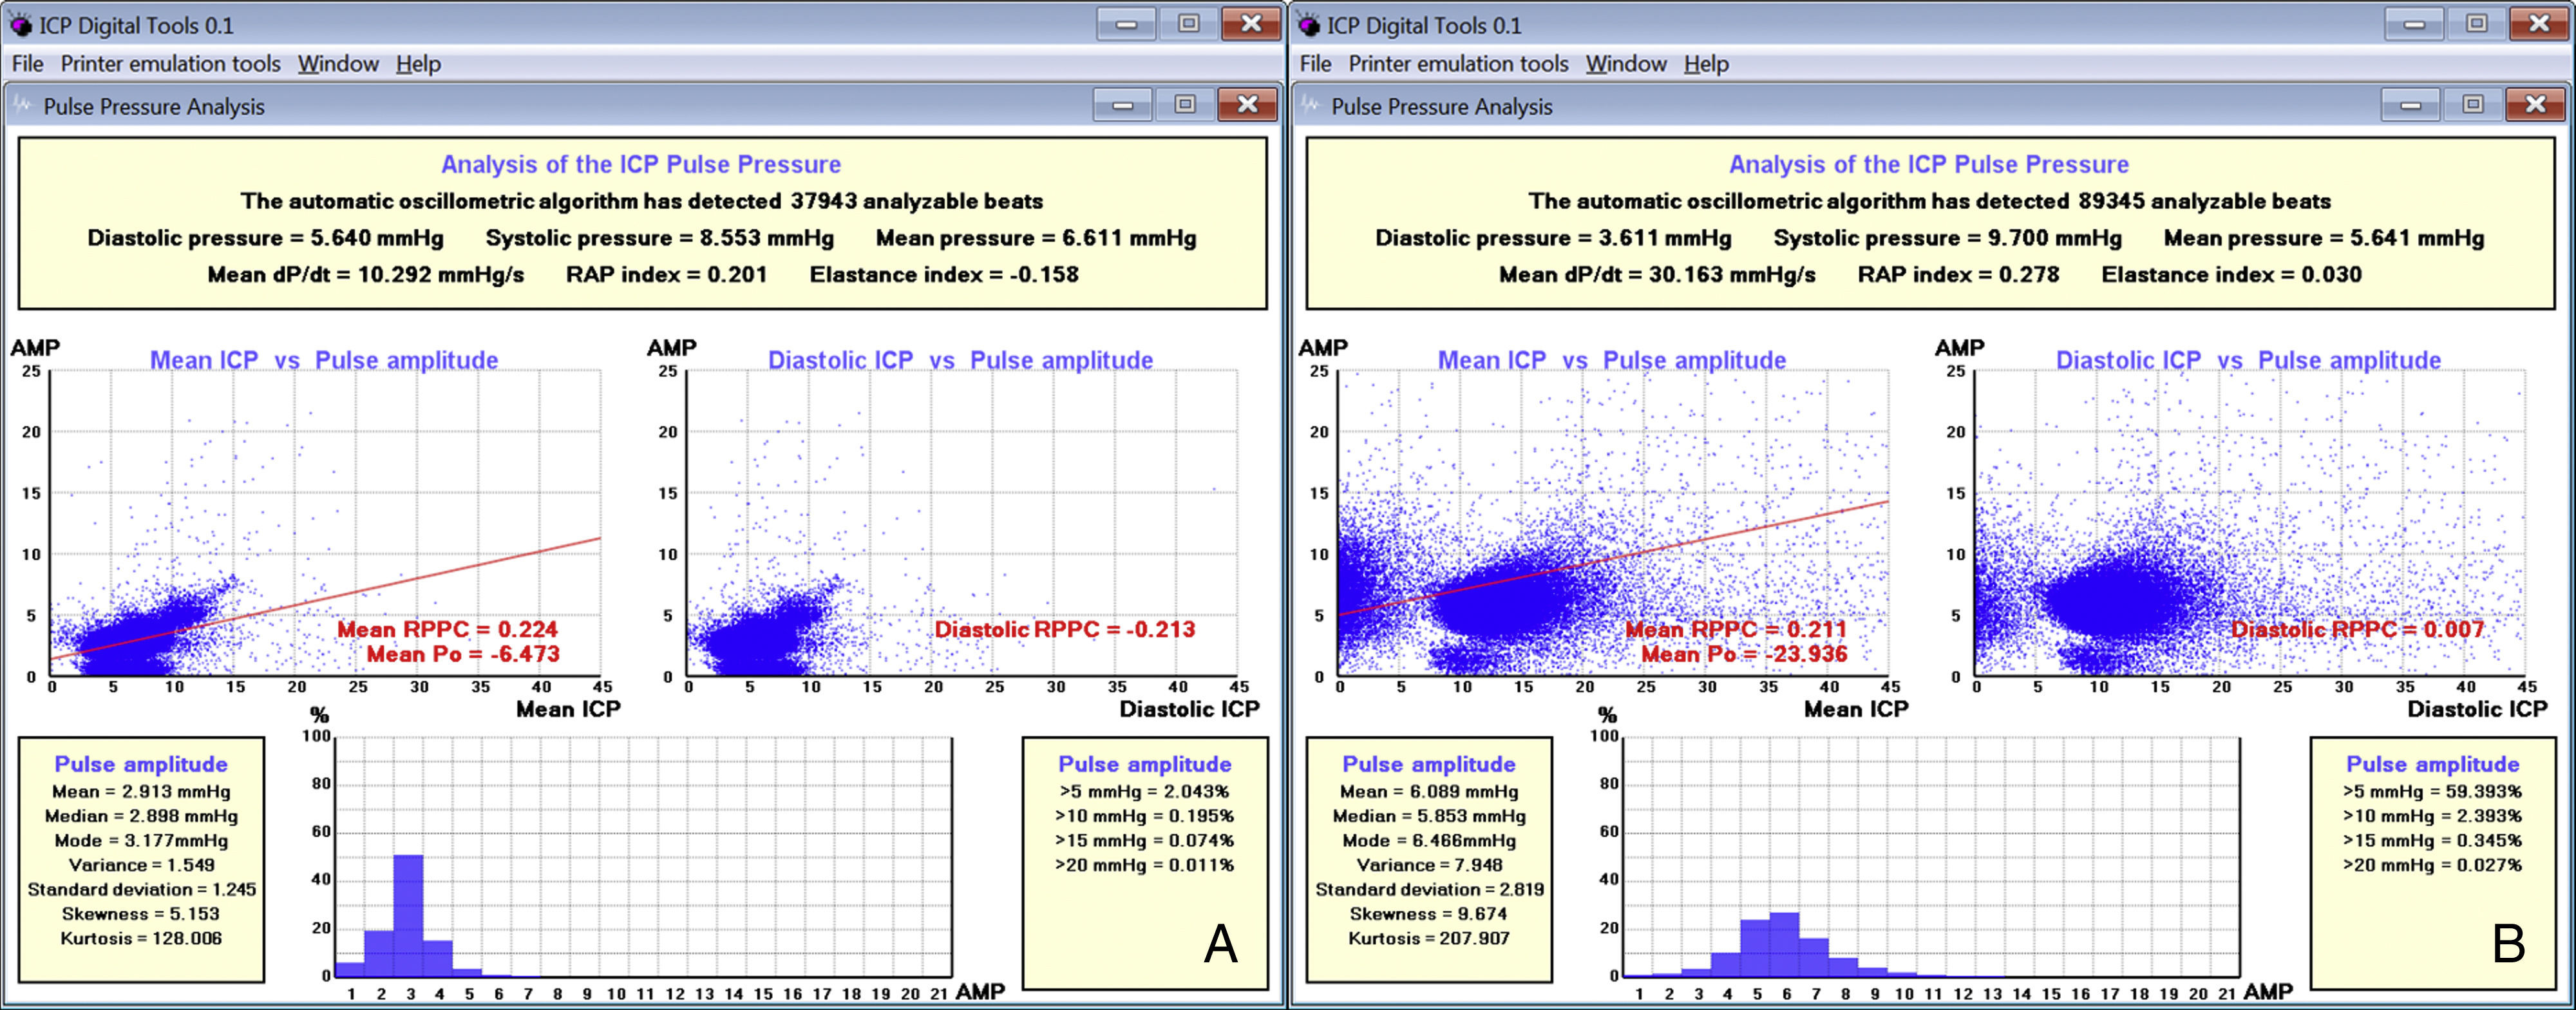This screenshot has height=1010, width=2576.
Task: Open Printer emulation tools menu in left window
Action: coord(170,64)
